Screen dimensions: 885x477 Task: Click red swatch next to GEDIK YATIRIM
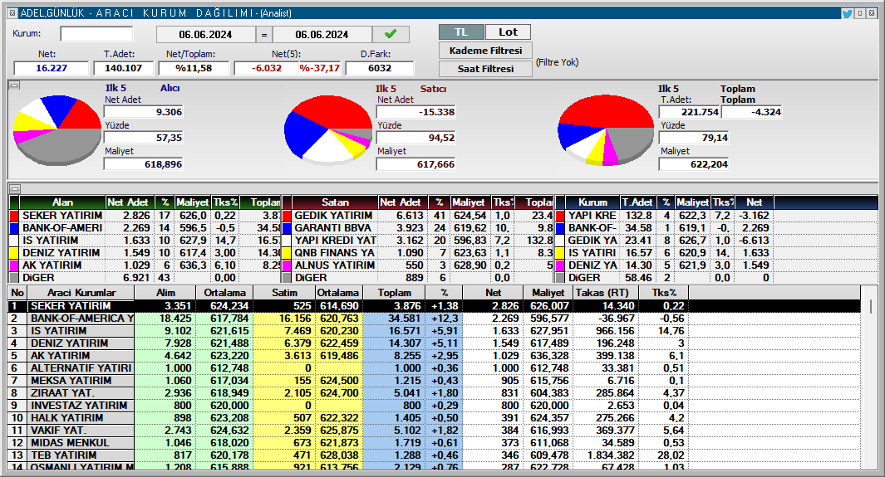click(287, 216)
